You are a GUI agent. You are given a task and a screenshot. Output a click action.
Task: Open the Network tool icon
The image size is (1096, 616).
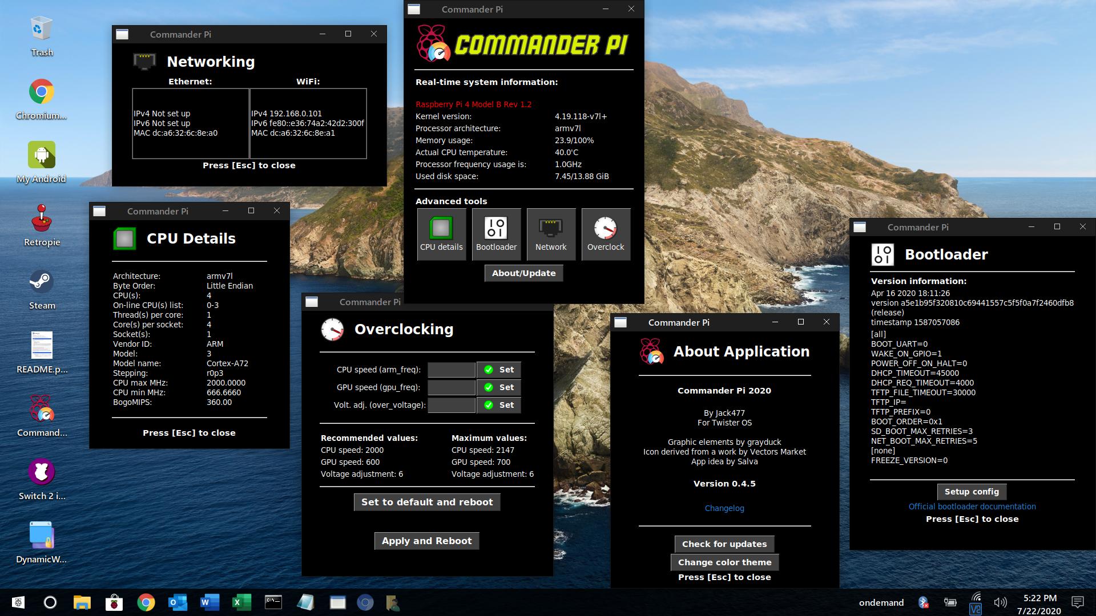coord(551,234)
